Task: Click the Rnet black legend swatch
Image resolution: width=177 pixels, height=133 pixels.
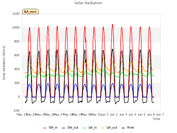Action: coord(123,128)
